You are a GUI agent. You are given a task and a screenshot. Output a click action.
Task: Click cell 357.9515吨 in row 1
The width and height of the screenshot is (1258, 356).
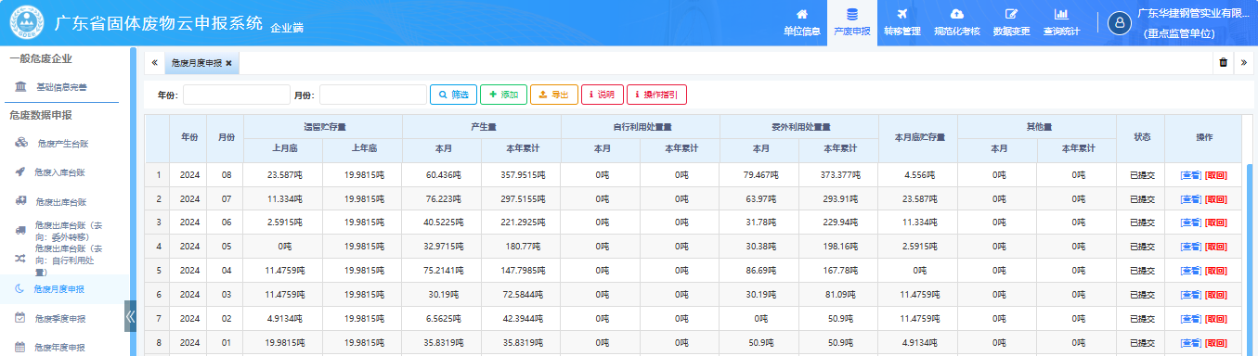pos(521,174)
